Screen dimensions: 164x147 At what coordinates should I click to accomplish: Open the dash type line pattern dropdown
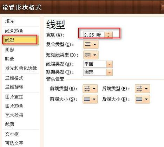pos(91,55)
